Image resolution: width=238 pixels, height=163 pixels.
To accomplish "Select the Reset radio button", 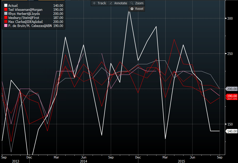I will tap(131, 9).
